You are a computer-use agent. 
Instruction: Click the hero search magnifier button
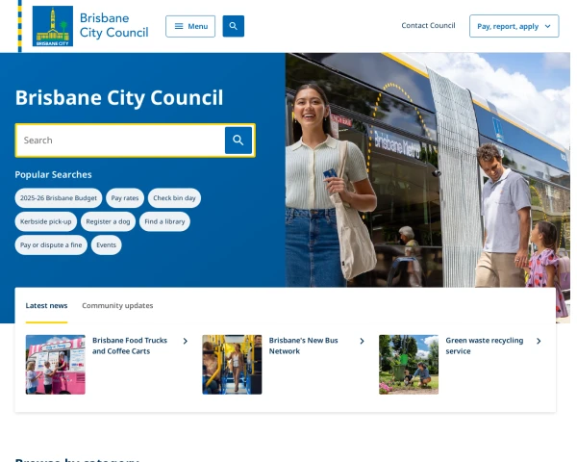pyautogui.click(x=238, y=141)
